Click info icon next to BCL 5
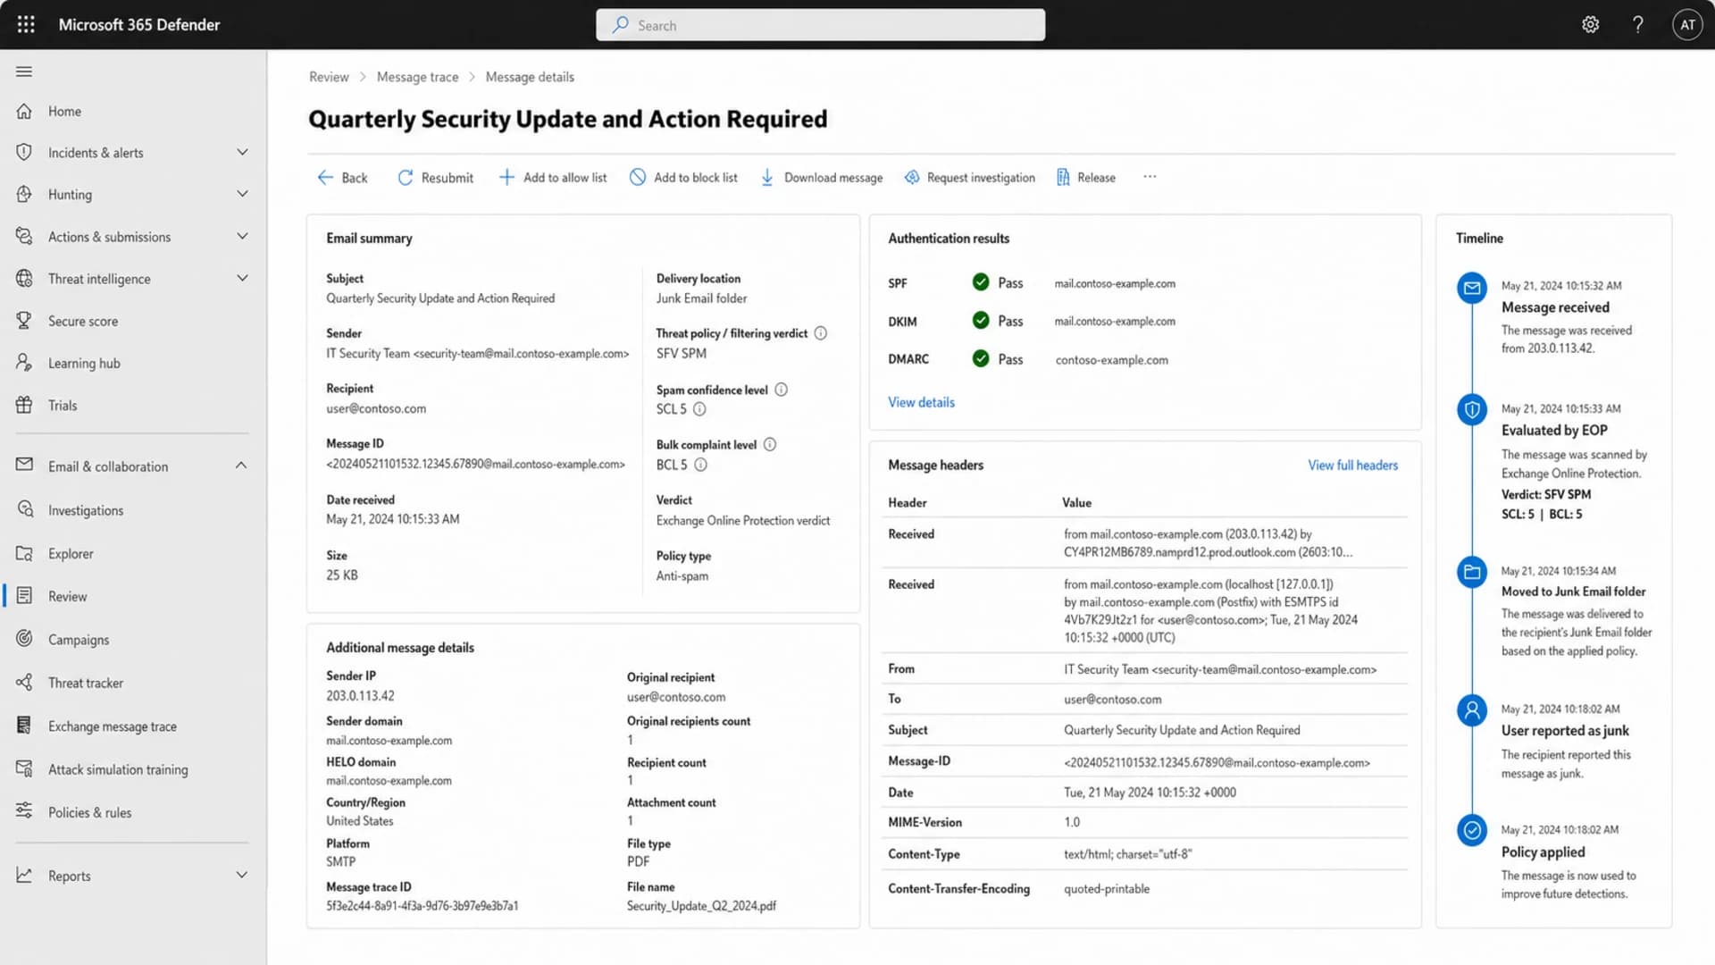This screenshot has width=1715, height=965. click(700, 465)
